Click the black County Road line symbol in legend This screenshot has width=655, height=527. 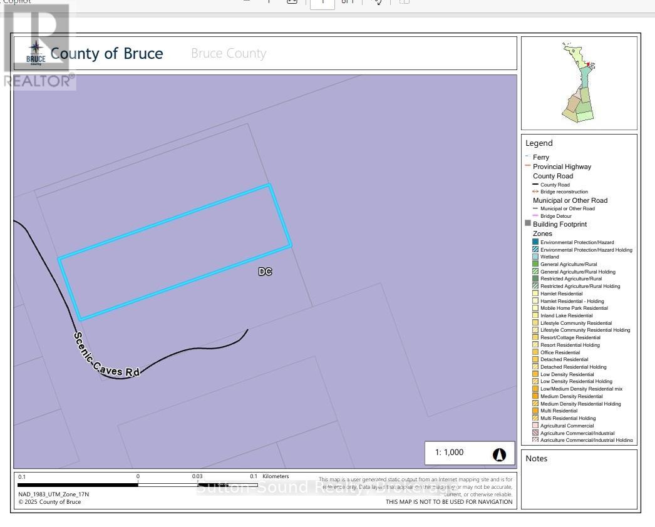[535, 185]
